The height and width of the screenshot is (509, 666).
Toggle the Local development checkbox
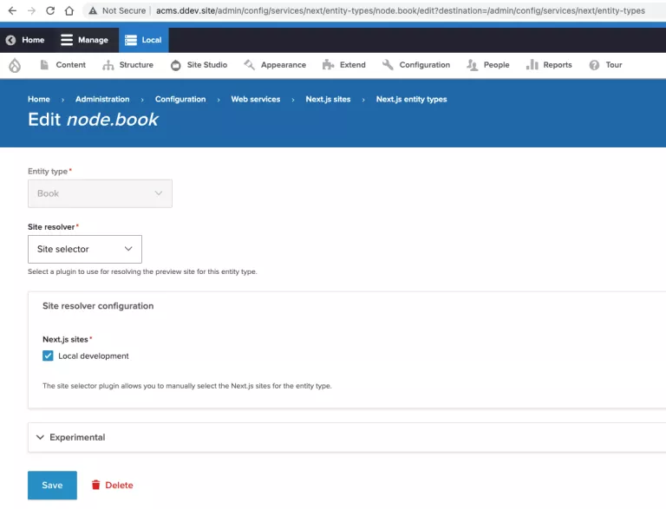click(48, 356)
